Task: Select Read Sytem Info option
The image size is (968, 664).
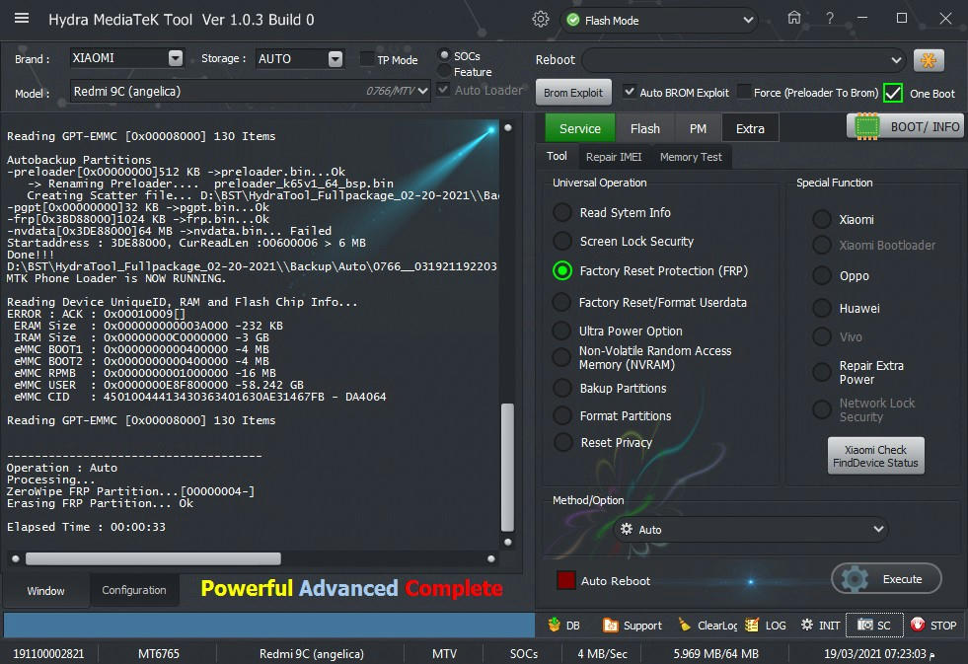Action: (561, 212)
